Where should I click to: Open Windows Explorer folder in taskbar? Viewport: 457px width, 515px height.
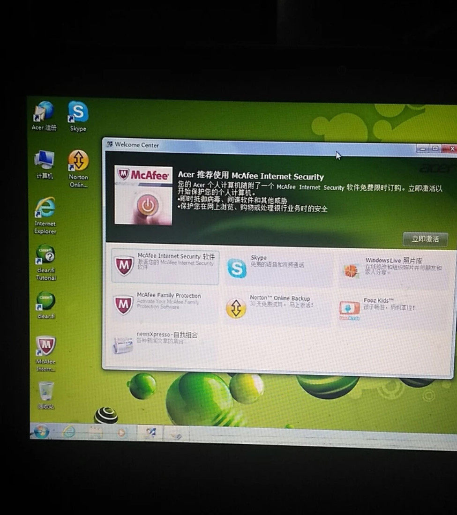click(96, 432)
